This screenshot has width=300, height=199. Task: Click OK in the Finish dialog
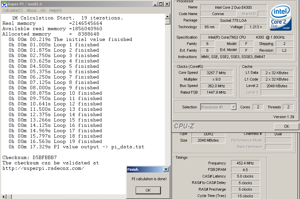[x=148, y=190]
